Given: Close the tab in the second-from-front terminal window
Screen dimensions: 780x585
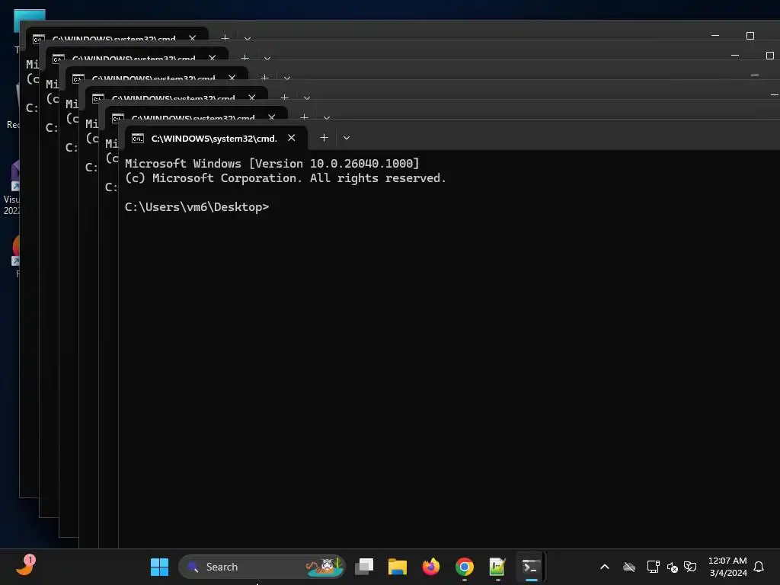Looking at the screenshot, I should [x=272, y=117].
